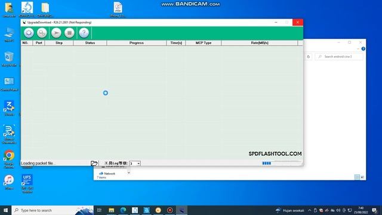Click the Start Downloading arrow icon
The height and width of the screenshot is (215, 382).
pos(56,33)
